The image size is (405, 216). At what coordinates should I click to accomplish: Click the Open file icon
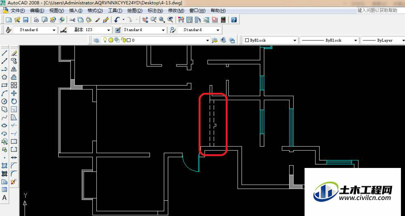(17, 19)
